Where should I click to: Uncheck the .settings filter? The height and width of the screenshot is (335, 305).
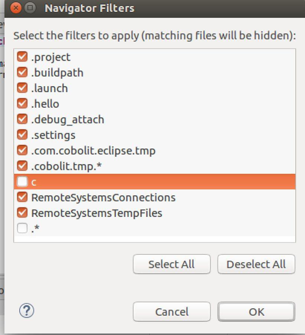tap(22, 135)
